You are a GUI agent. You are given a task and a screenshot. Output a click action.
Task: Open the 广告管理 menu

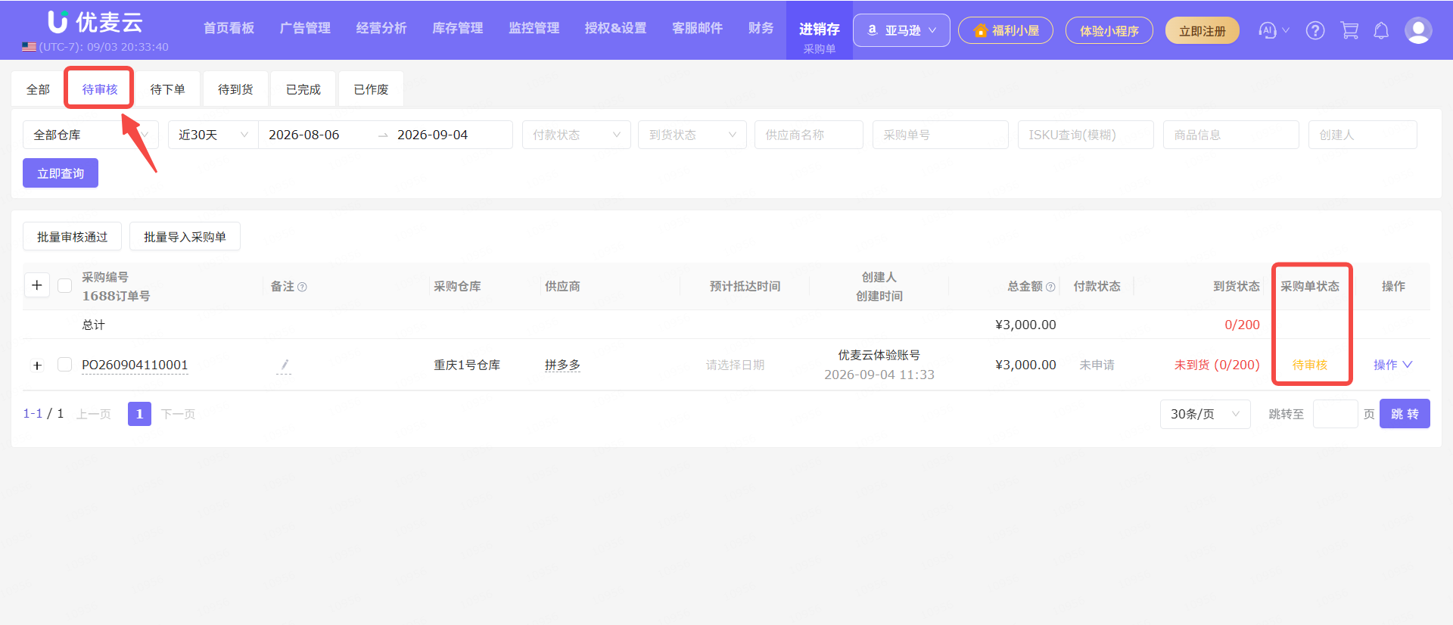(305, 28)
